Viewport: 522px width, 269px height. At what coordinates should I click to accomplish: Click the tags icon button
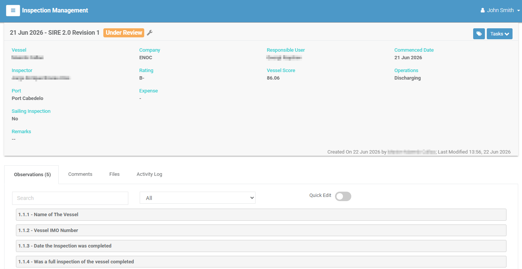(x=479, y=34)
